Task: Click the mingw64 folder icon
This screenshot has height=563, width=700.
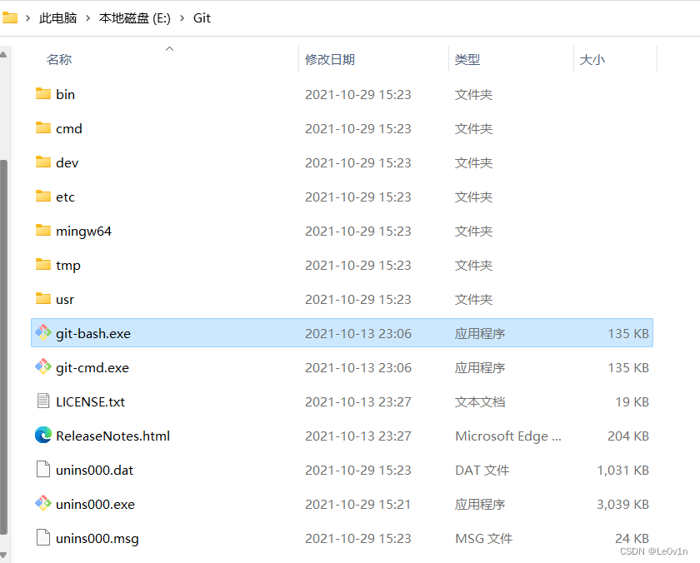Action: (43, 231)
